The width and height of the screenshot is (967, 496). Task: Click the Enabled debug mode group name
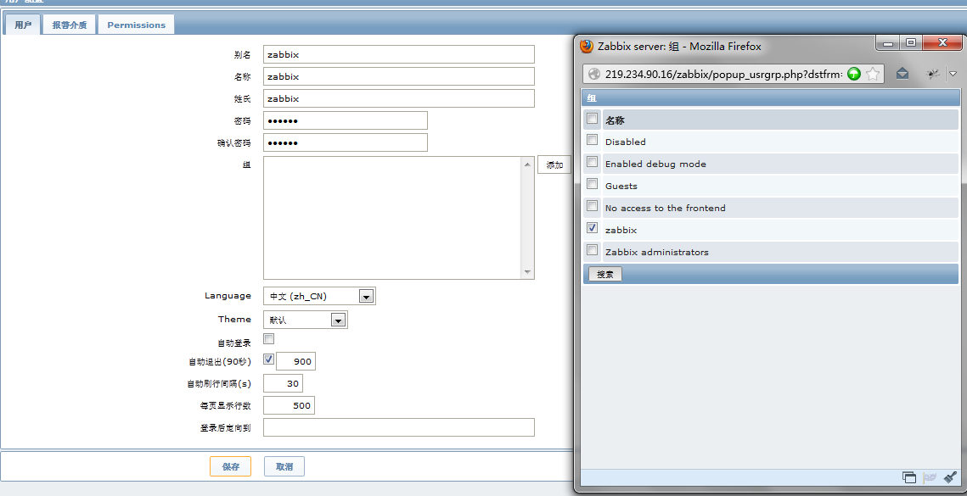[x=655, y=164]
